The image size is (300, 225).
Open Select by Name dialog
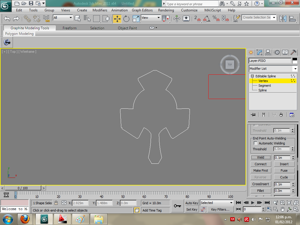point(87,18)
